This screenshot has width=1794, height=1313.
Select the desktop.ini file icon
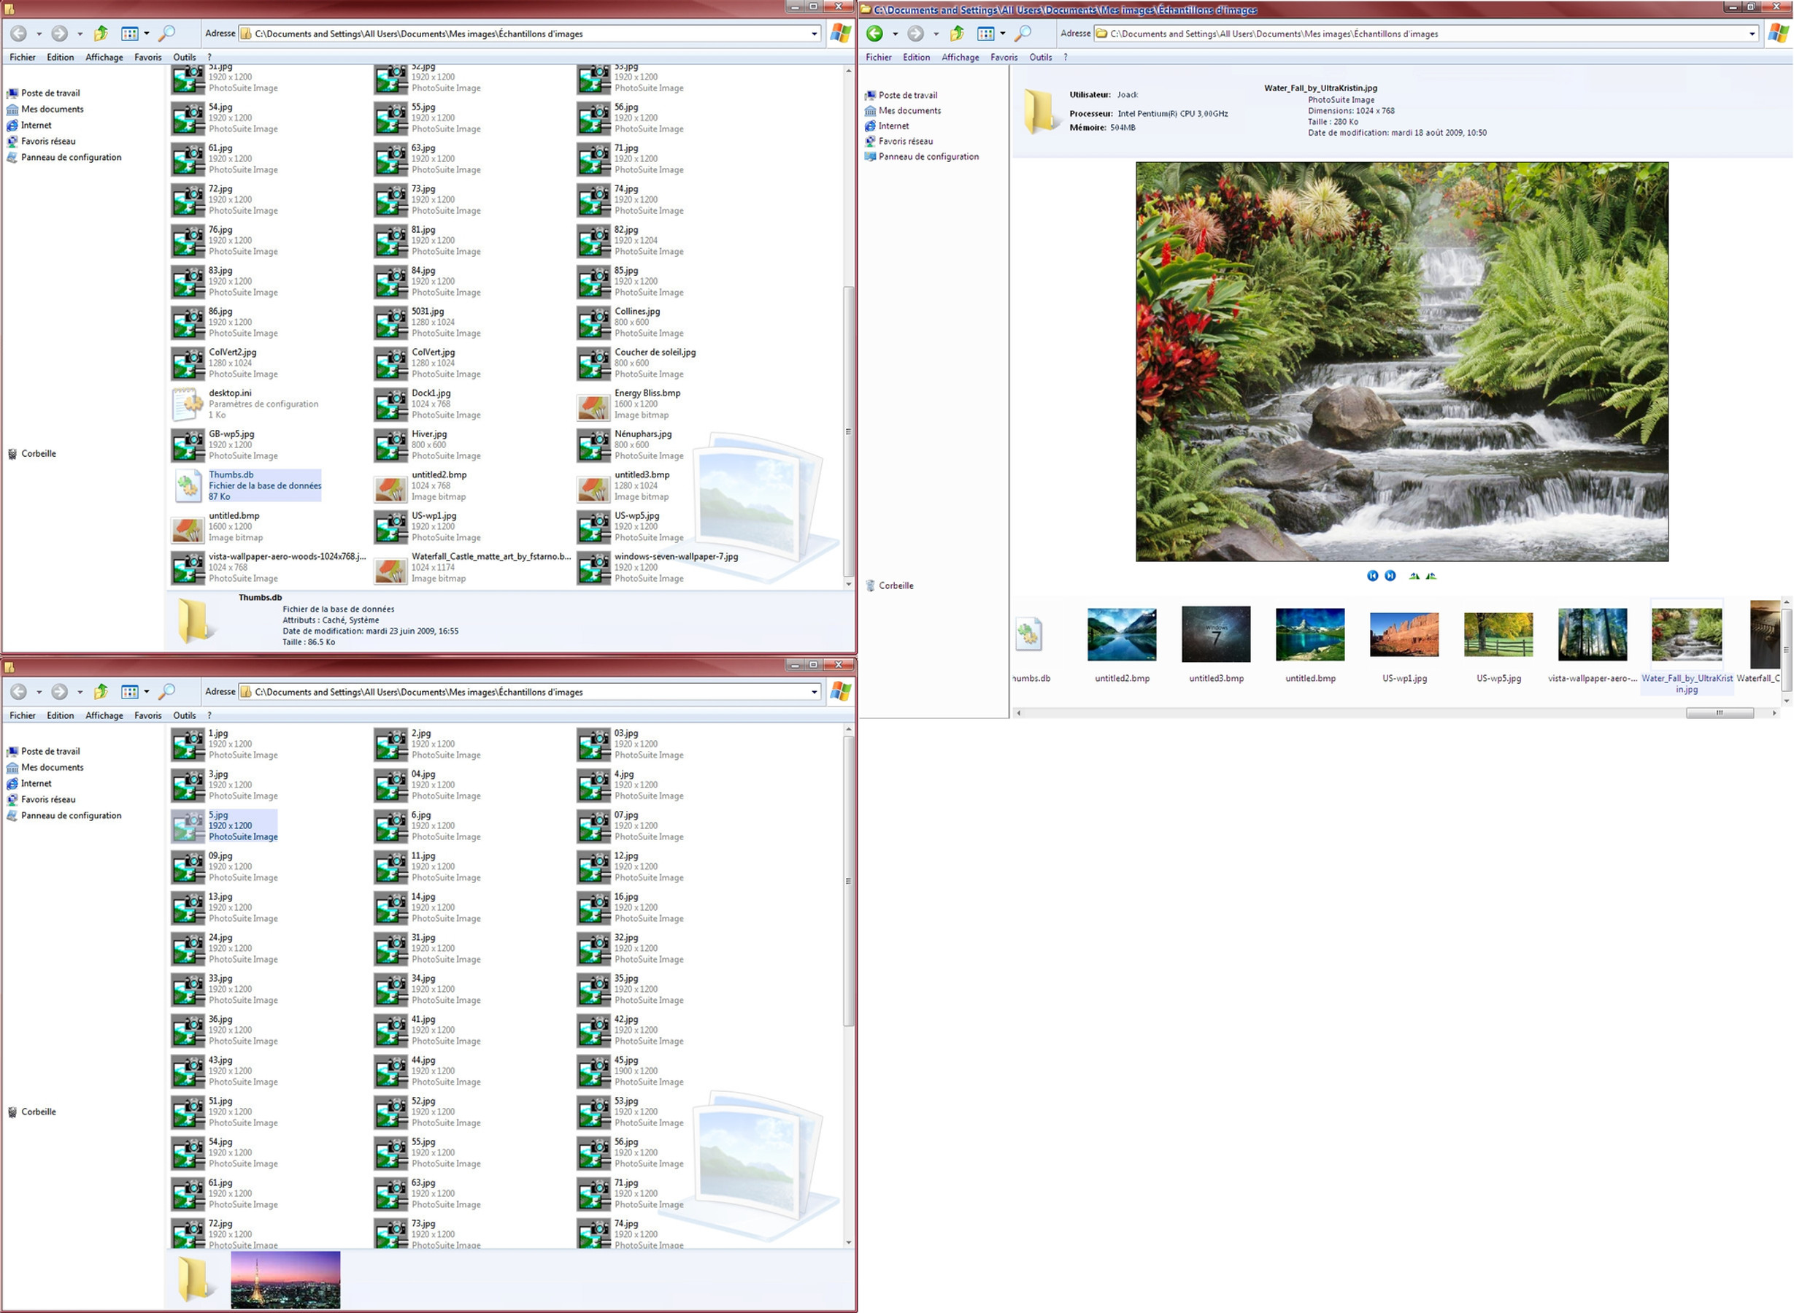click(188, 404)
